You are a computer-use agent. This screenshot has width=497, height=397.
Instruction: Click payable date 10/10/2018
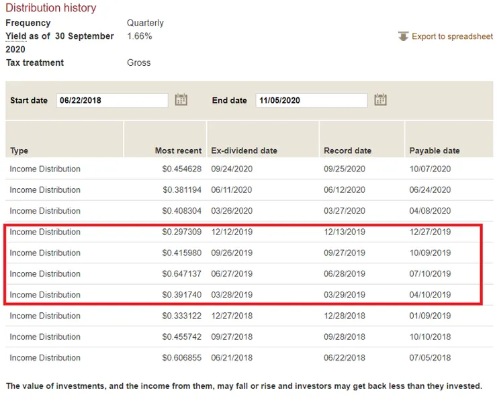pyautogui.click(x=430, y=337)
